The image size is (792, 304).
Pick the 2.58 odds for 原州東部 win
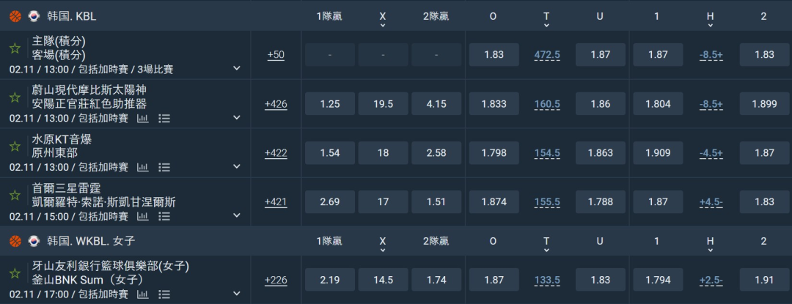tap(436, 153)
